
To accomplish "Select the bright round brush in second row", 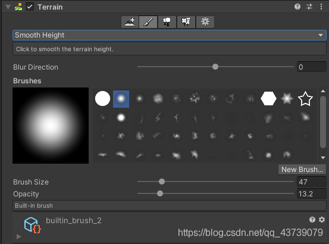I will click(x=121, y=117).
